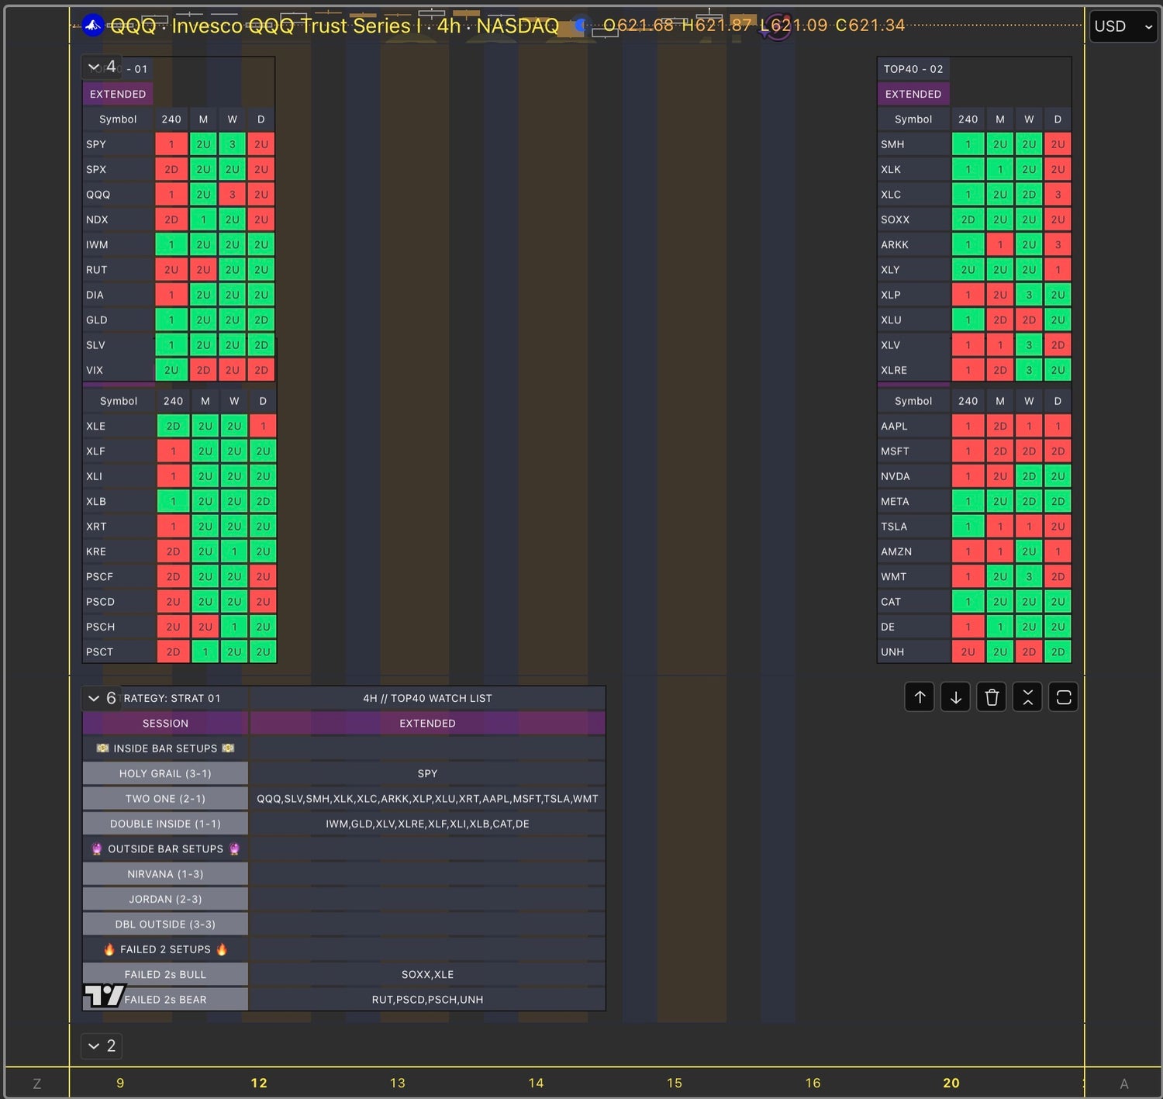1163x1099 pixels.
Task: Click the move pane up arrow
Action: coord(920,697)
